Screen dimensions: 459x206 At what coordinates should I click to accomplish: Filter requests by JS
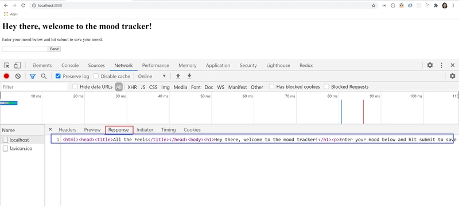point(143,87)
